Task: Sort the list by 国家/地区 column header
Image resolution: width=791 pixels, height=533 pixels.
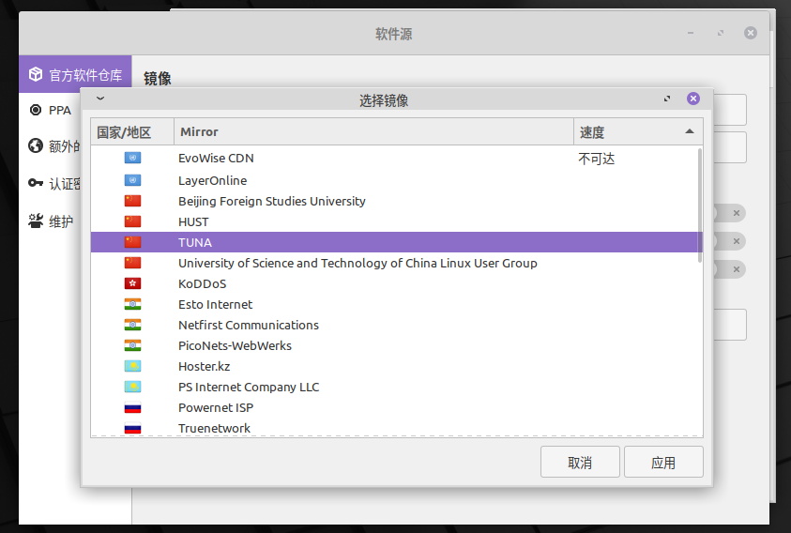Action: coord(124,132)
